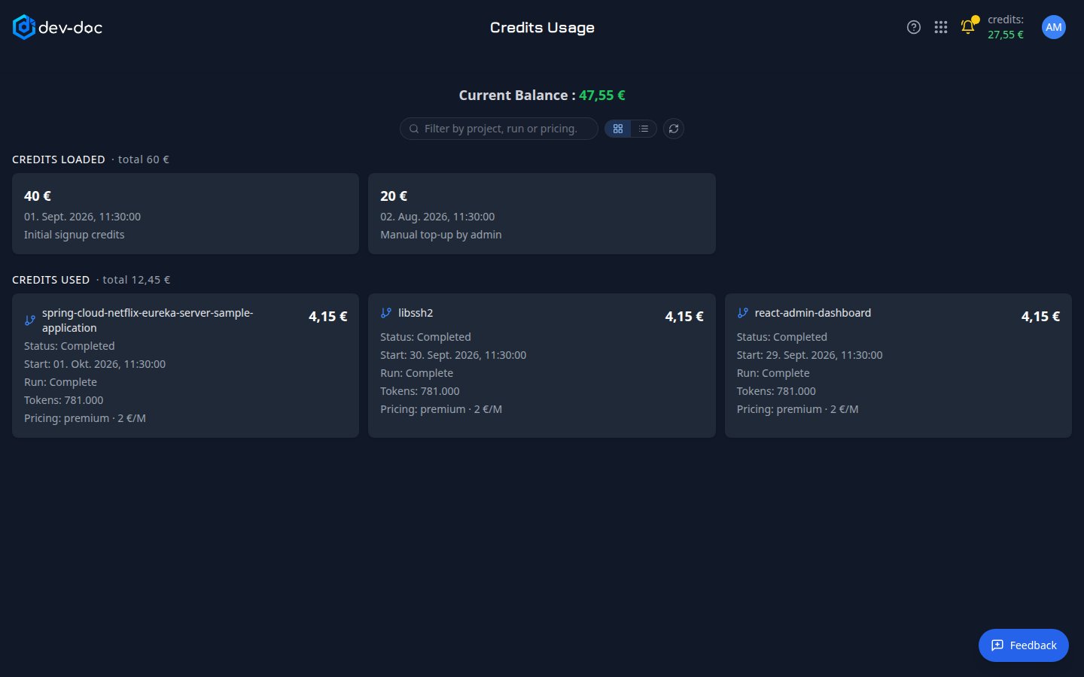Select the 20 € manual top-up card
The width and height of the screenshot is (1084, 677).
coord(542,214)
